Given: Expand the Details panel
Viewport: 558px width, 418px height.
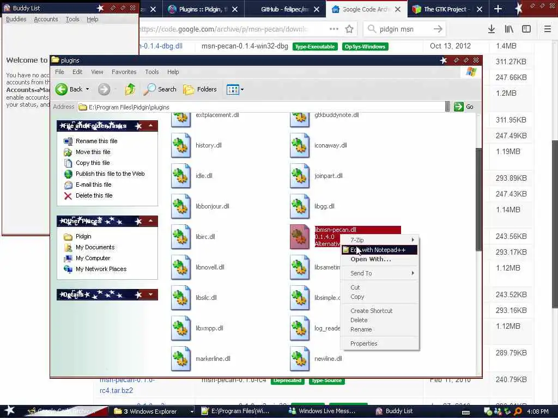Looking at the screenshot, I should (x=150, y=294).
